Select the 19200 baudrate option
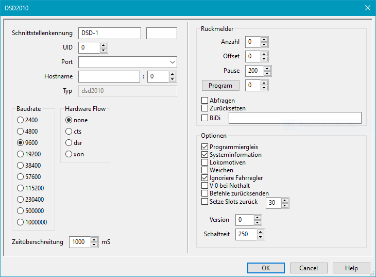The height and width of the screenshot is (277, 376). click(x=21, y=154)
